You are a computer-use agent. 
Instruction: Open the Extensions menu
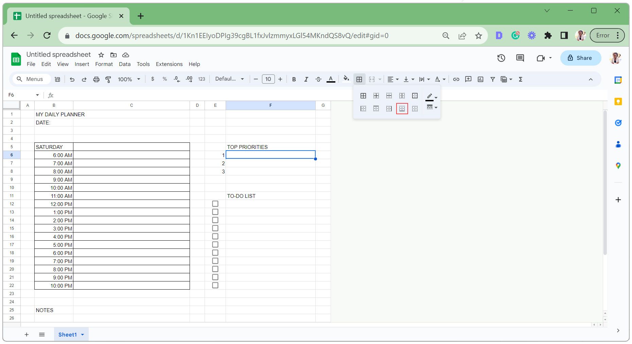coord(169,64)
